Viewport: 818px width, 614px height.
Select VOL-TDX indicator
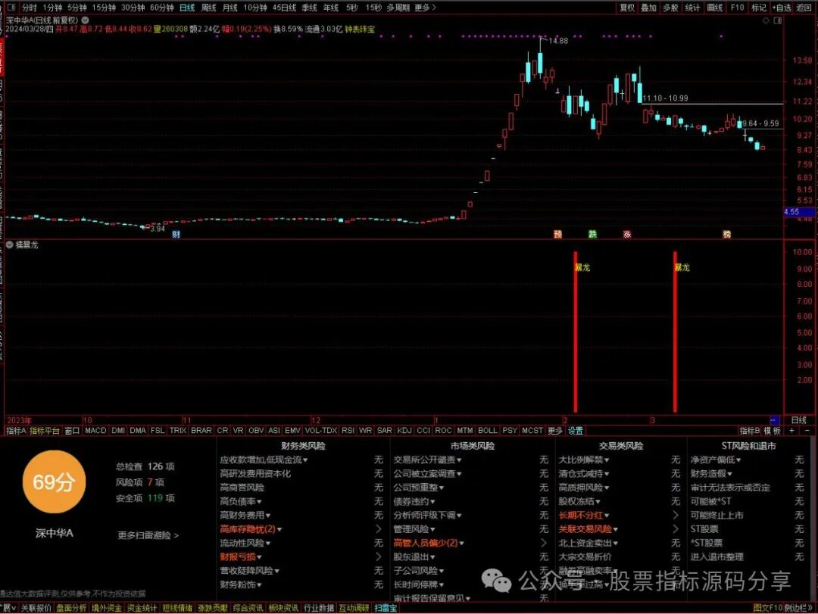coord(321,430)
